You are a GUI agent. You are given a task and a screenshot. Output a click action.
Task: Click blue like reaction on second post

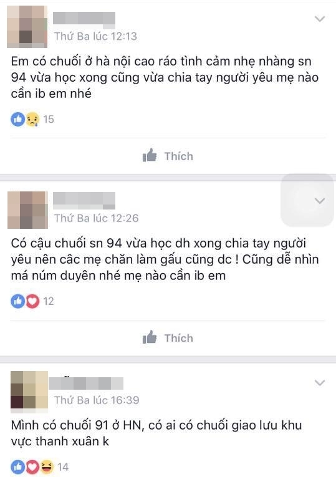point(18,301)
